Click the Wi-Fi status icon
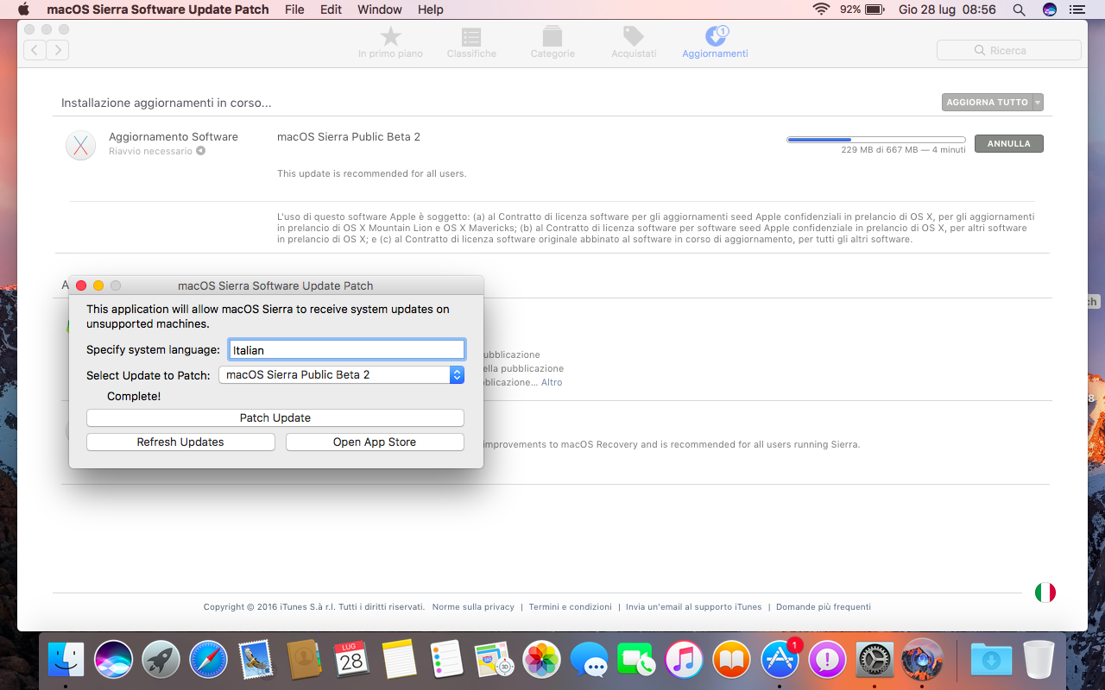 click(x=821, y=9)
